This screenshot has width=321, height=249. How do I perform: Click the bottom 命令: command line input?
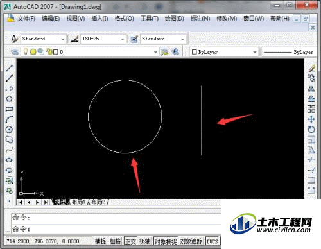116,229
